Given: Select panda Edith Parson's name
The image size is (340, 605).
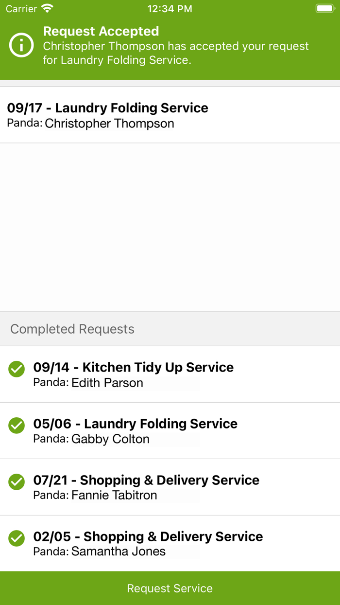Looking at the screenshot, I should [106, 383].
